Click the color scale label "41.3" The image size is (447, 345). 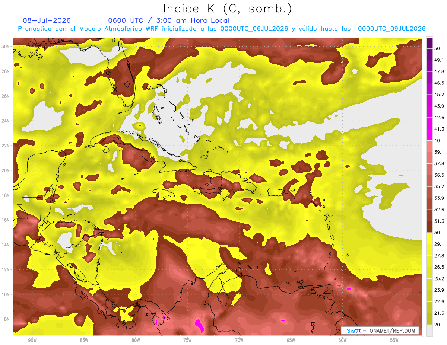[x=439, y=129]
